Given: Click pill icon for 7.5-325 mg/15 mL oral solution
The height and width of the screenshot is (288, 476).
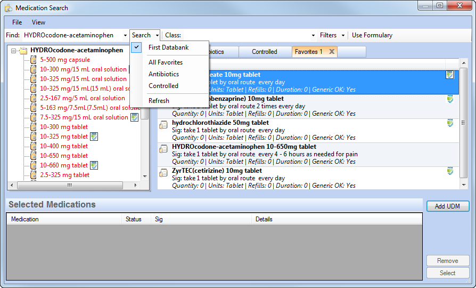Looking at the screenshot, I should [34, 117].
